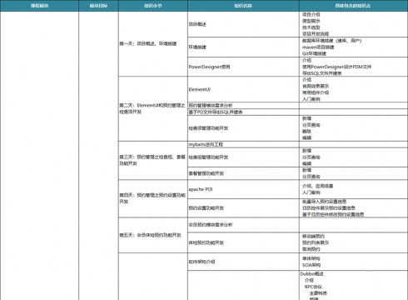408x300 pixels.
Task: Click '预约列表展示' knowledge point
Action: point(316,242)
